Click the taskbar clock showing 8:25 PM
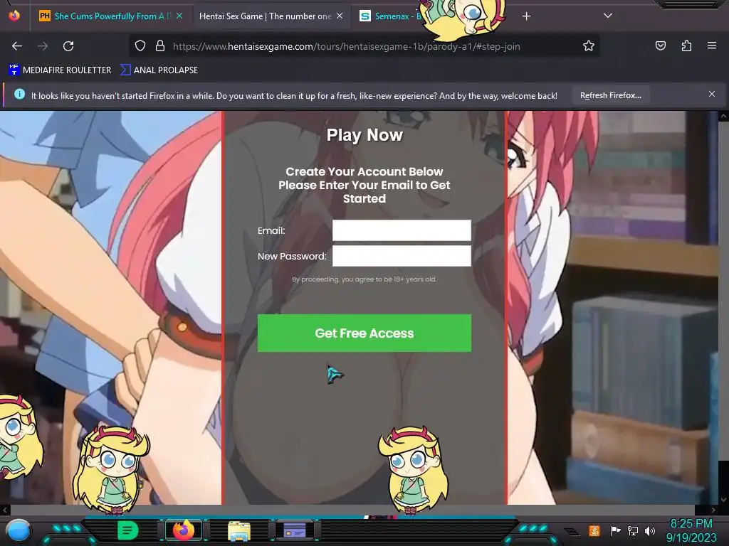Image resolution: width=729 pixels, height=546 pixels. pos(691,530)
